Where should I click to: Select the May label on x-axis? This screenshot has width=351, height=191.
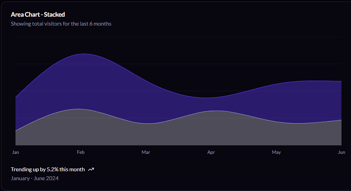coord(276,152)
